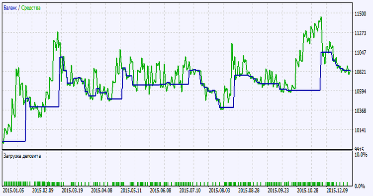Viewport: 373px width, 196px height.
Task: Click the 2015.03.19 date label
Action: click(72, 191)
